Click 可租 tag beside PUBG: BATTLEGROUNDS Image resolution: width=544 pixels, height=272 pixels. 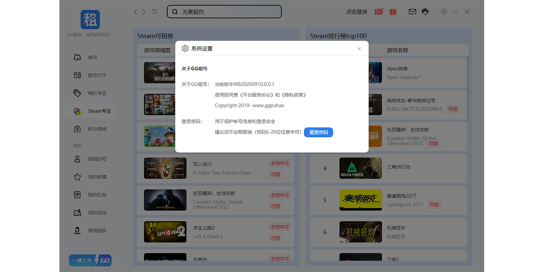452,109
